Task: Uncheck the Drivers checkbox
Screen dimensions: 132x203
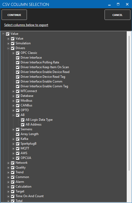Action: point(13,48)
